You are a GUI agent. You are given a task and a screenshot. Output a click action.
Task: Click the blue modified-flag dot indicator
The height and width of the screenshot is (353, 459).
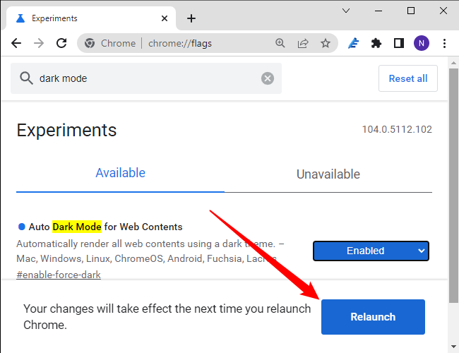(22, 227)
